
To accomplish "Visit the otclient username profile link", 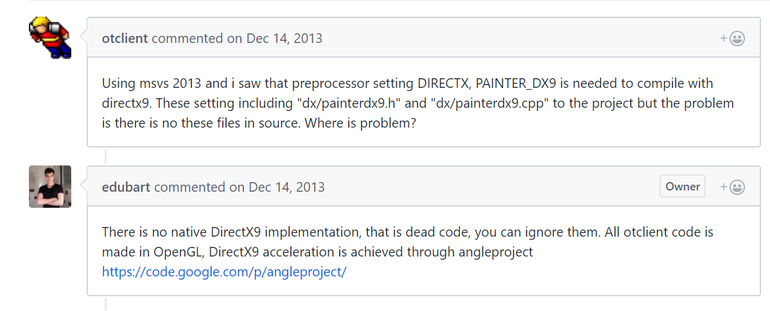I will tap(125, 38).
